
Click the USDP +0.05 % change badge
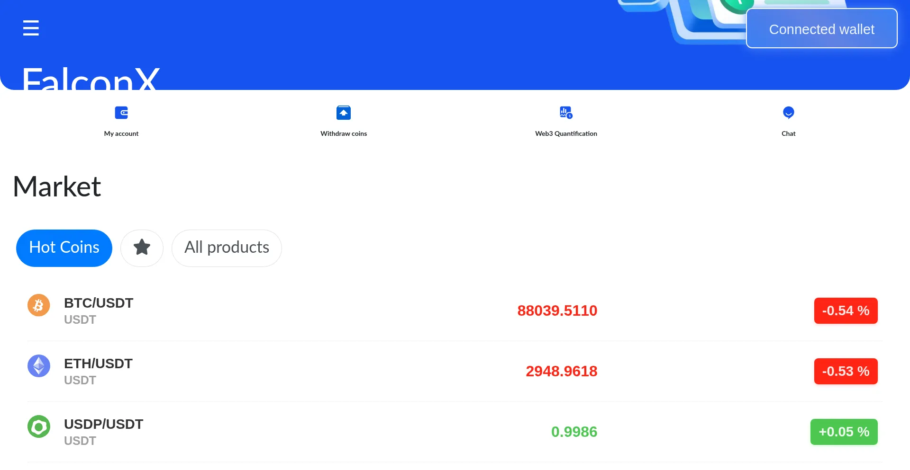844,432
